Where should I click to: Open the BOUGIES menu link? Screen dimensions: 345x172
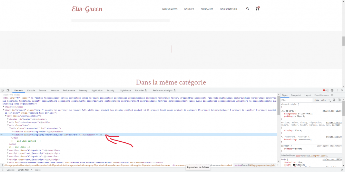tap(189, 9)
